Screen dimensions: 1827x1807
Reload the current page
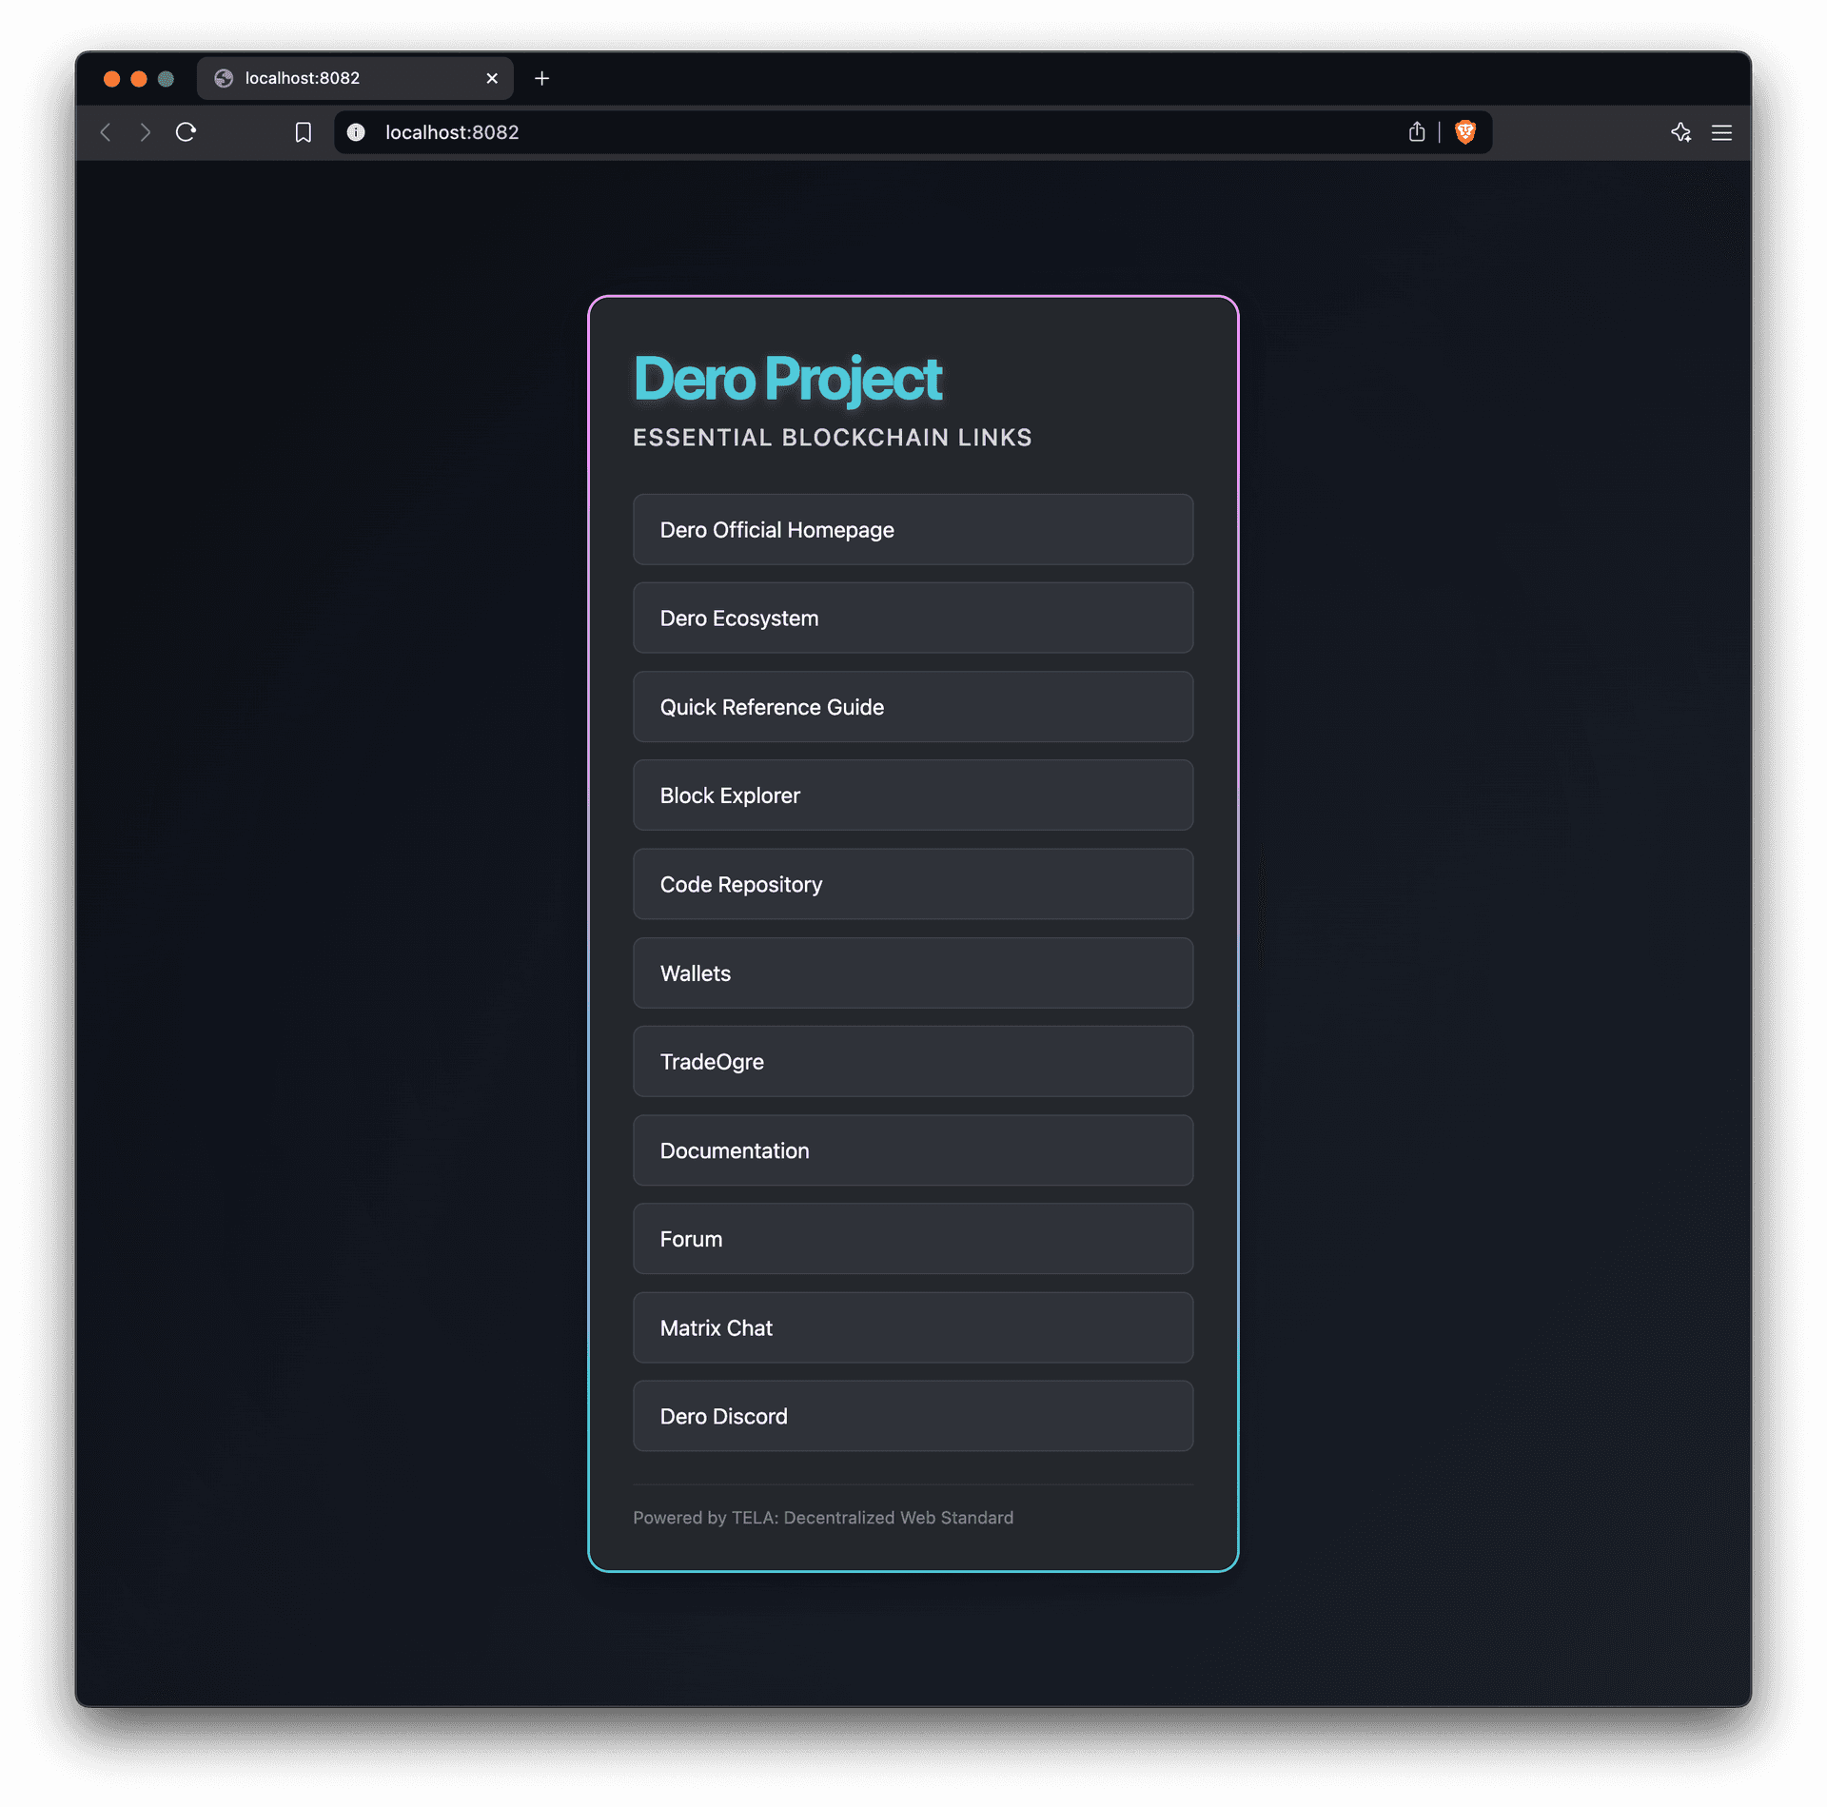coord(186,132)
